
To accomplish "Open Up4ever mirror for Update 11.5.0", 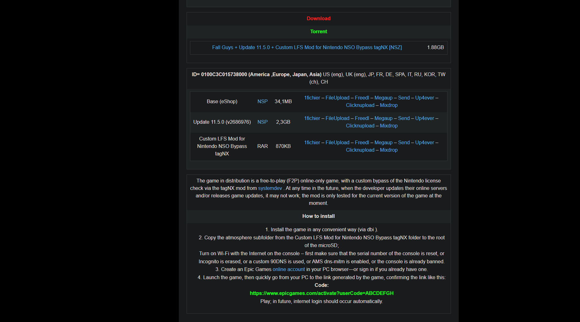I will (x=425, y=118).
